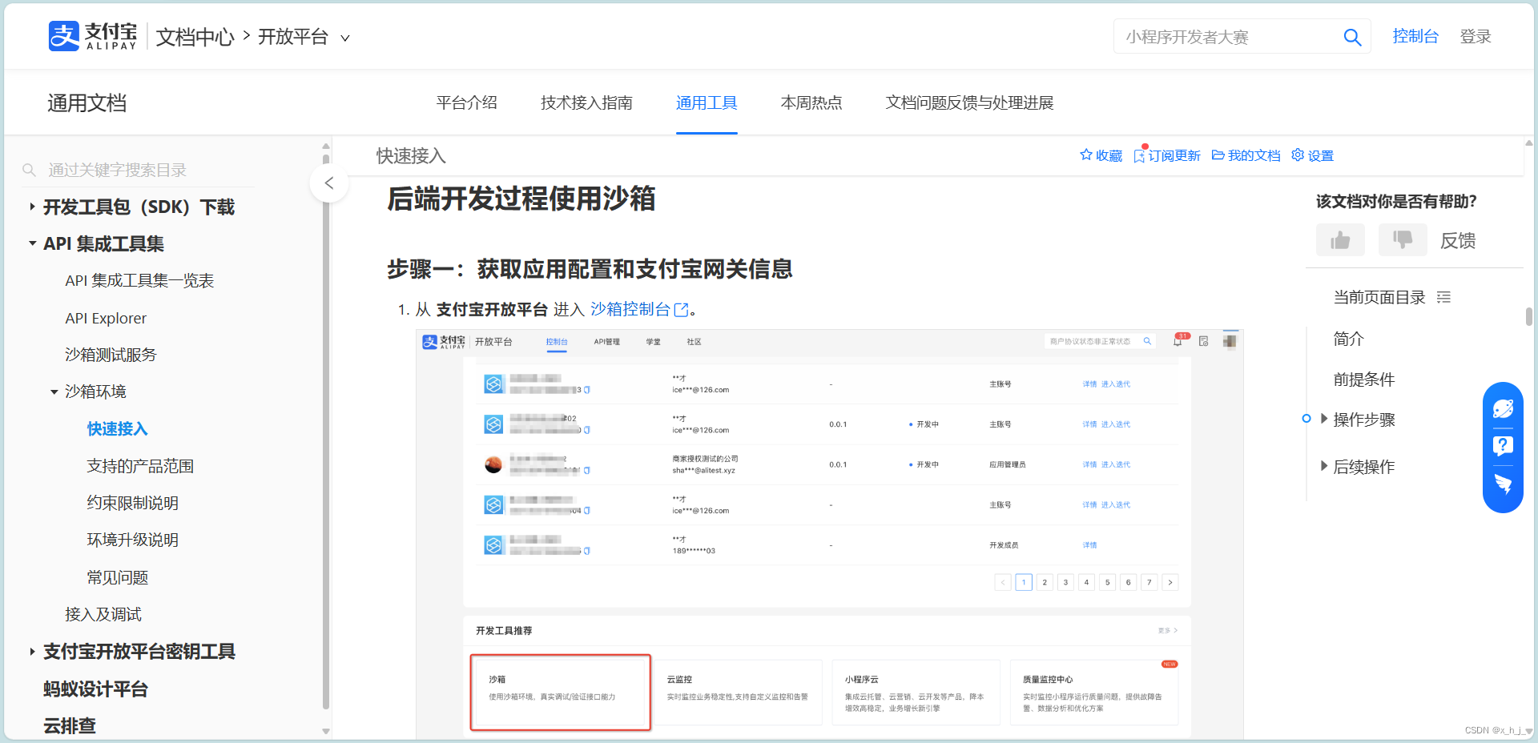Expand 后续操作 in page outline
The width and height of the screenshot is (1538, 743).
click(1324, 466)
